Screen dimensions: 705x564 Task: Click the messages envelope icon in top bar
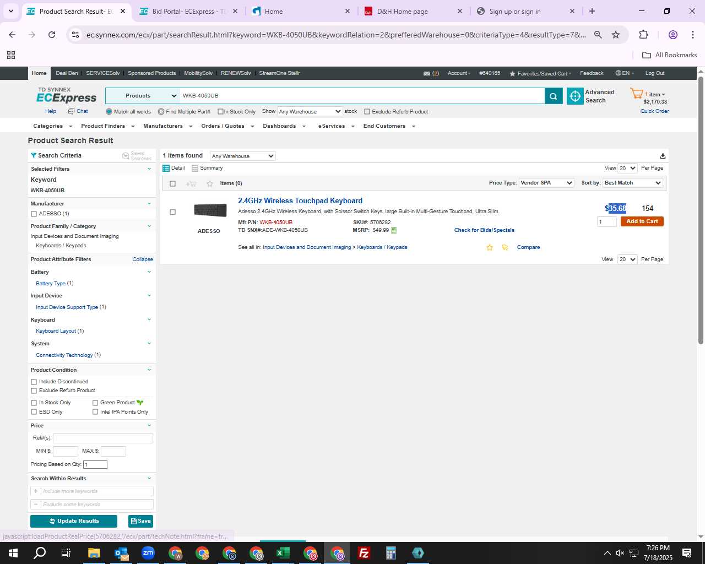427,73
